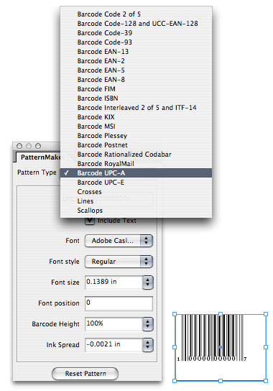Click the Ink Spread value field
Screen dimensions: 273x391
coord(114,345)
